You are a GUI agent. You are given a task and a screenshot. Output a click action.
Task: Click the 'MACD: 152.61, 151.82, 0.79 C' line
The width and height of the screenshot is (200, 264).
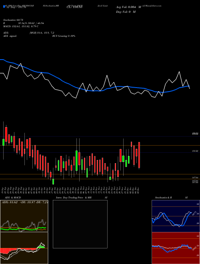coord(21,26)
